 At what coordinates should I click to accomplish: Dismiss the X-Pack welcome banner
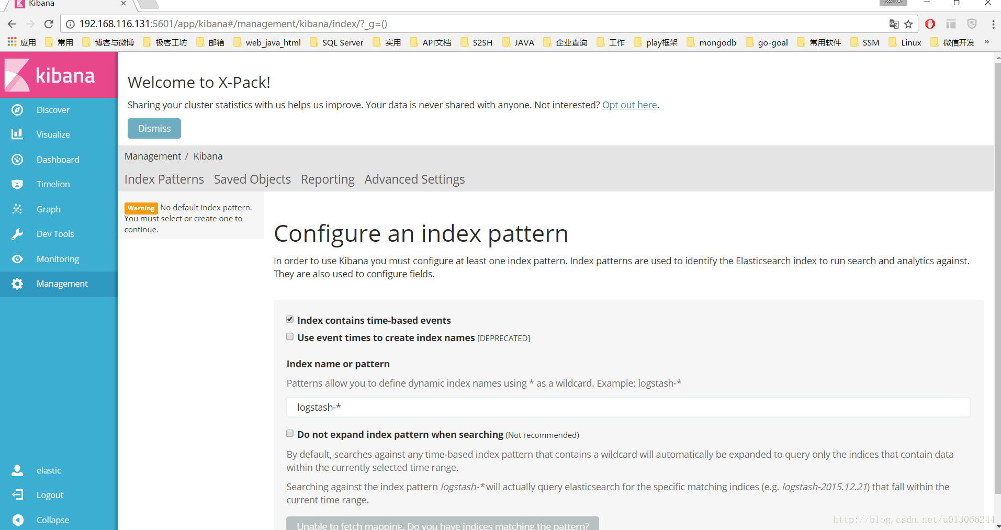pos(154,129)
